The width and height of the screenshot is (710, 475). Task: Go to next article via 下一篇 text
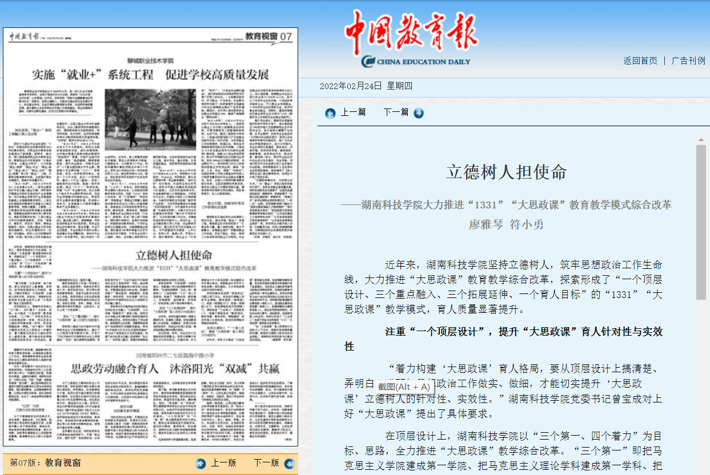coord(396,112)
